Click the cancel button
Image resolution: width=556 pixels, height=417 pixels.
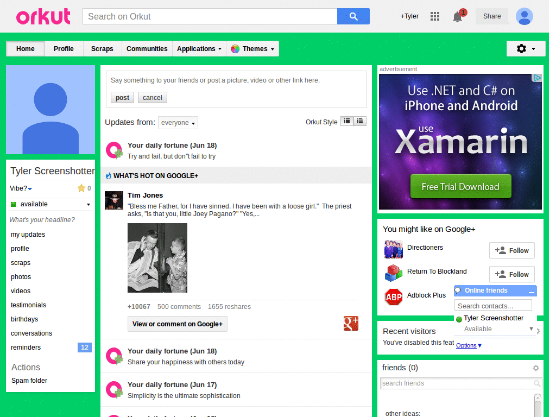tap(153, 98)
